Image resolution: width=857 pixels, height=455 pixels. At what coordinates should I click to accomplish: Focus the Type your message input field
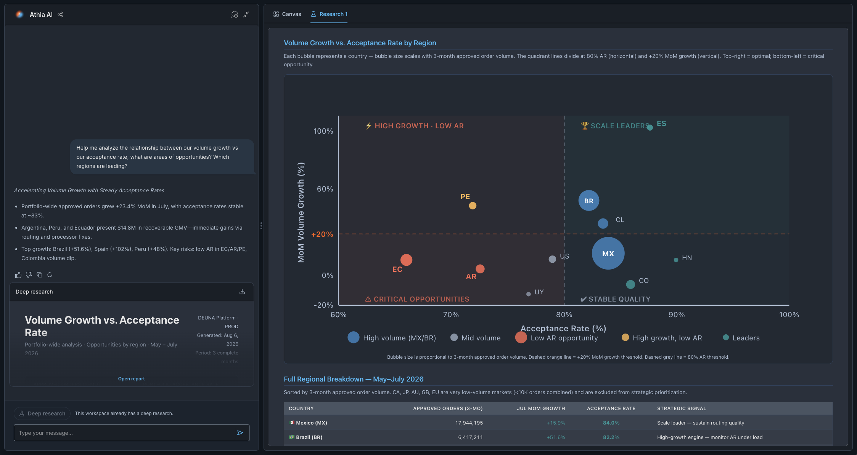126,433
